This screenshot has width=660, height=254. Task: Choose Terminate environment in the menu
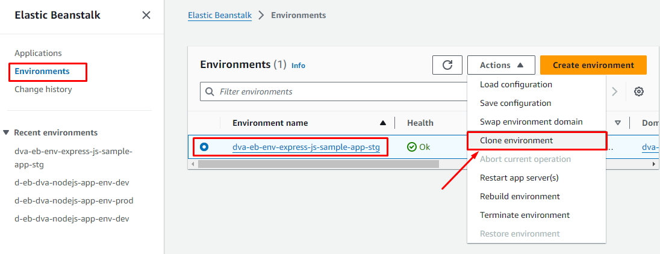click(525, 215)
